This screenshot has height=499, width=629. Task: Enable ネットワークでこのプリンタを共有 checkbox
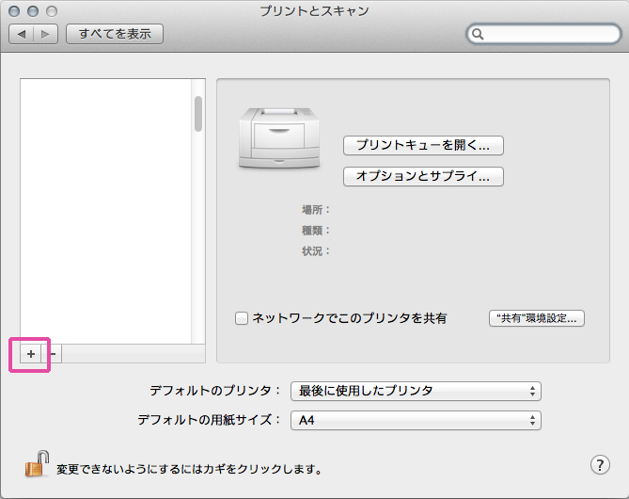pyautogui.click(x=242, y=318)
